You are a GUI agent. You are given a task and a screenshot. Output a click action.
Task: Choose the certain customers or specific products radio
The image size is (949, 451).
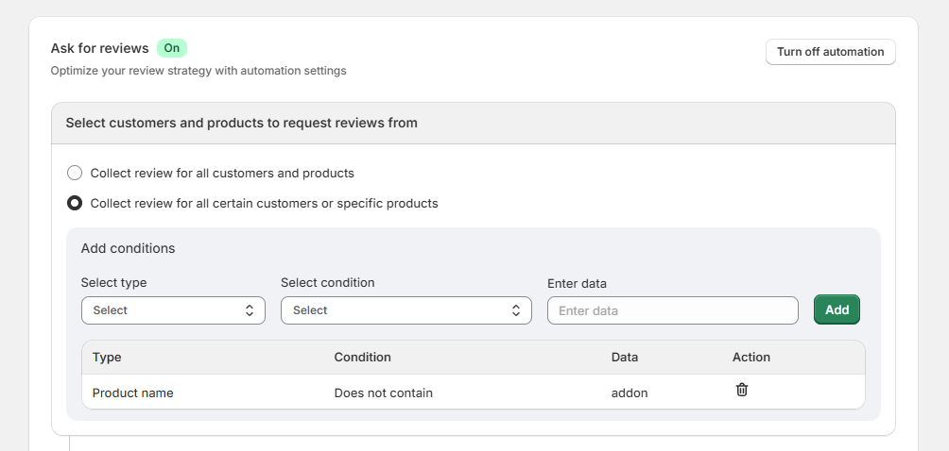75,203
